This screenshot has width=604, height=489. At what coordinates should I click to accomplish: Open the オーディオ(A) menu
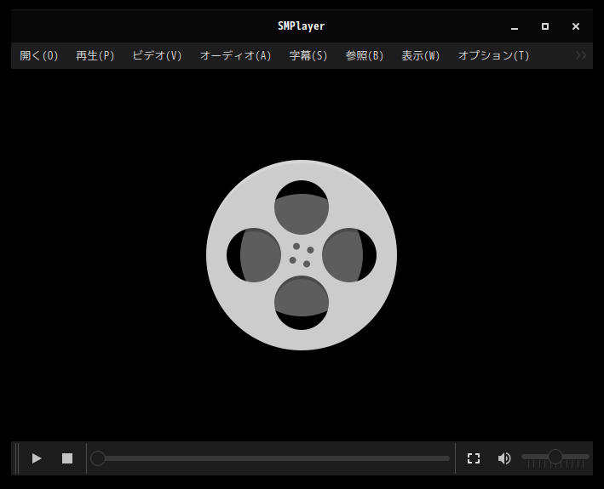point(236,56)
